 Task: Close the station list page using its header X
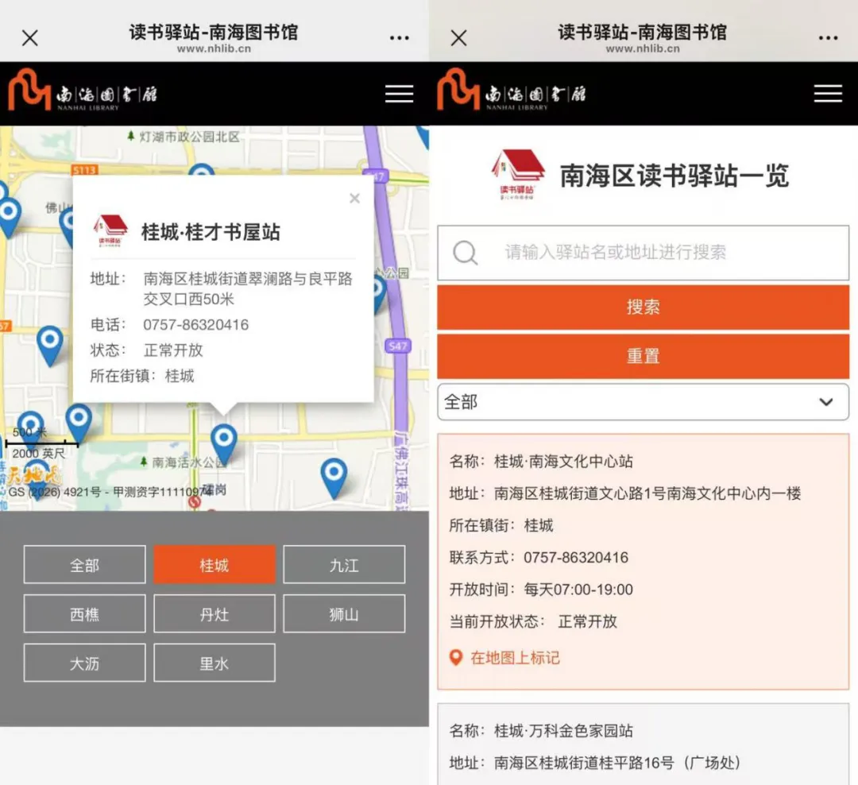(x=459, y=38)
